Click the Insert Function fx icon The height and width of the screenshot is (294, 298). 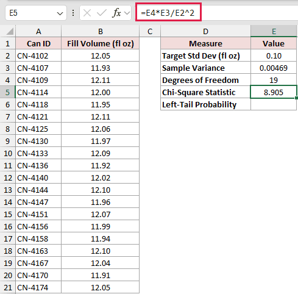[116, 13]
